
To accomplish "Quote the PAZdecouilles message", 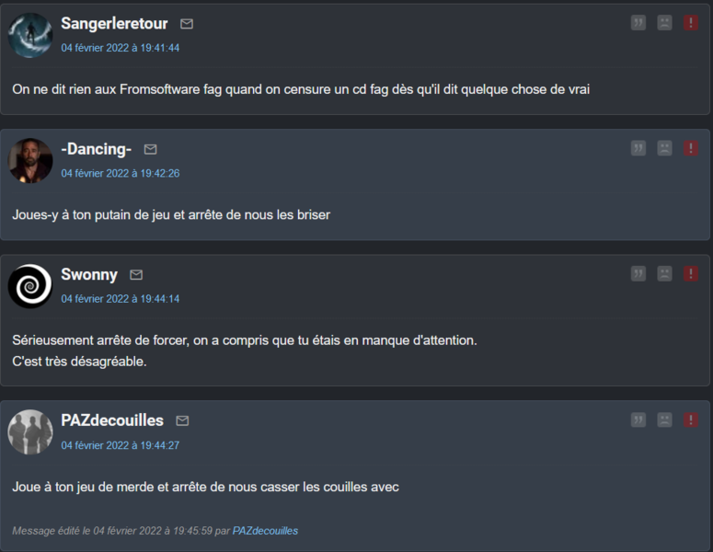I will [x=638, y=420].
